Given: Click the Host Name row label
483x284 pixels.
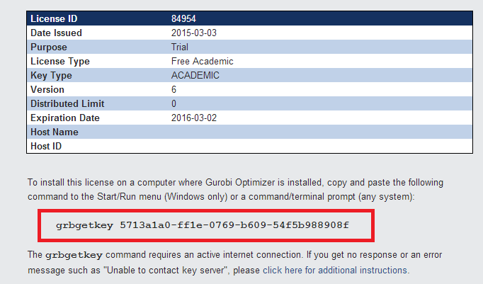Looking at the screenshot, I should point(54,132).
